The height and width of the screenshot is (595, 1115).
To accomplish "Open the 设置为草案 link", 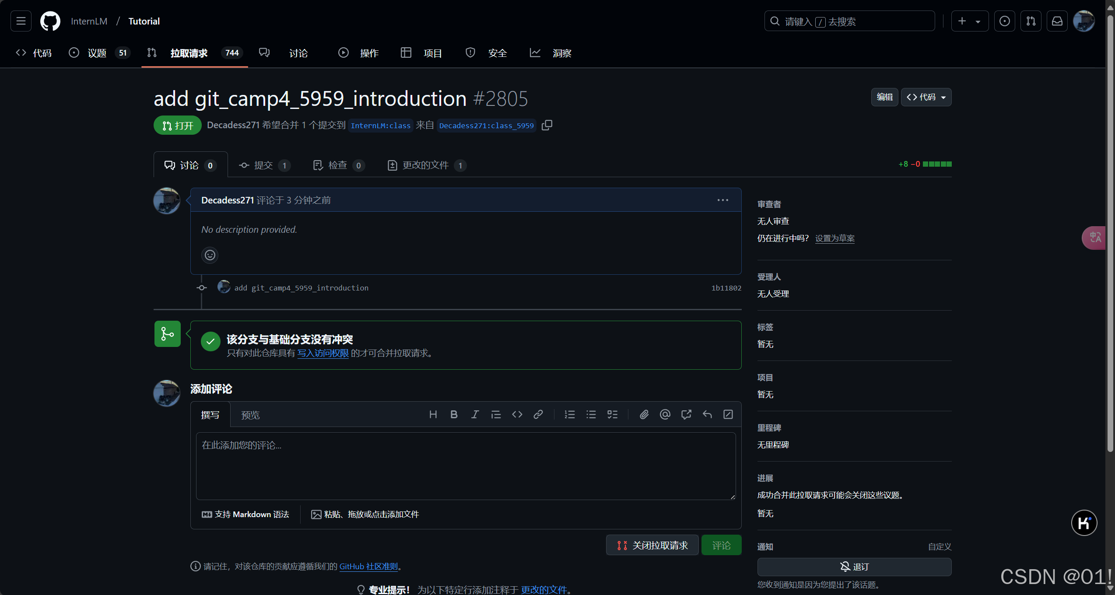I will coord(834,238).
